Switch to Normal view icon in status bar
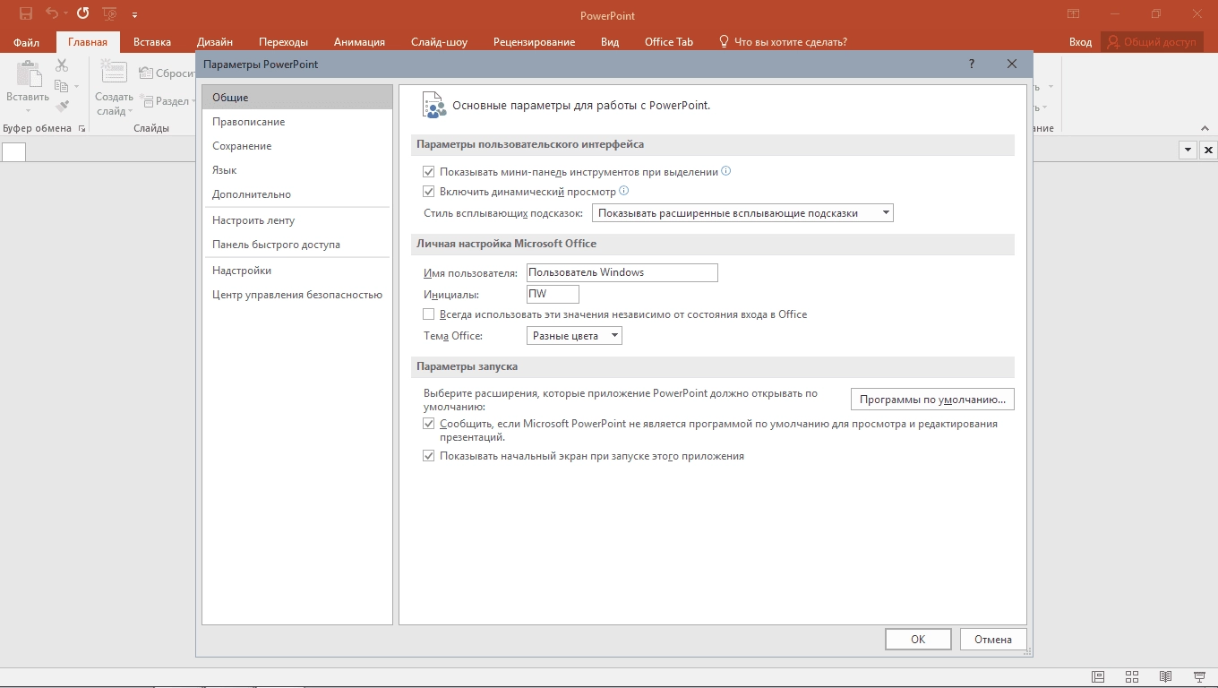This screenshot has height=688, width=1218. point(1098,677)
